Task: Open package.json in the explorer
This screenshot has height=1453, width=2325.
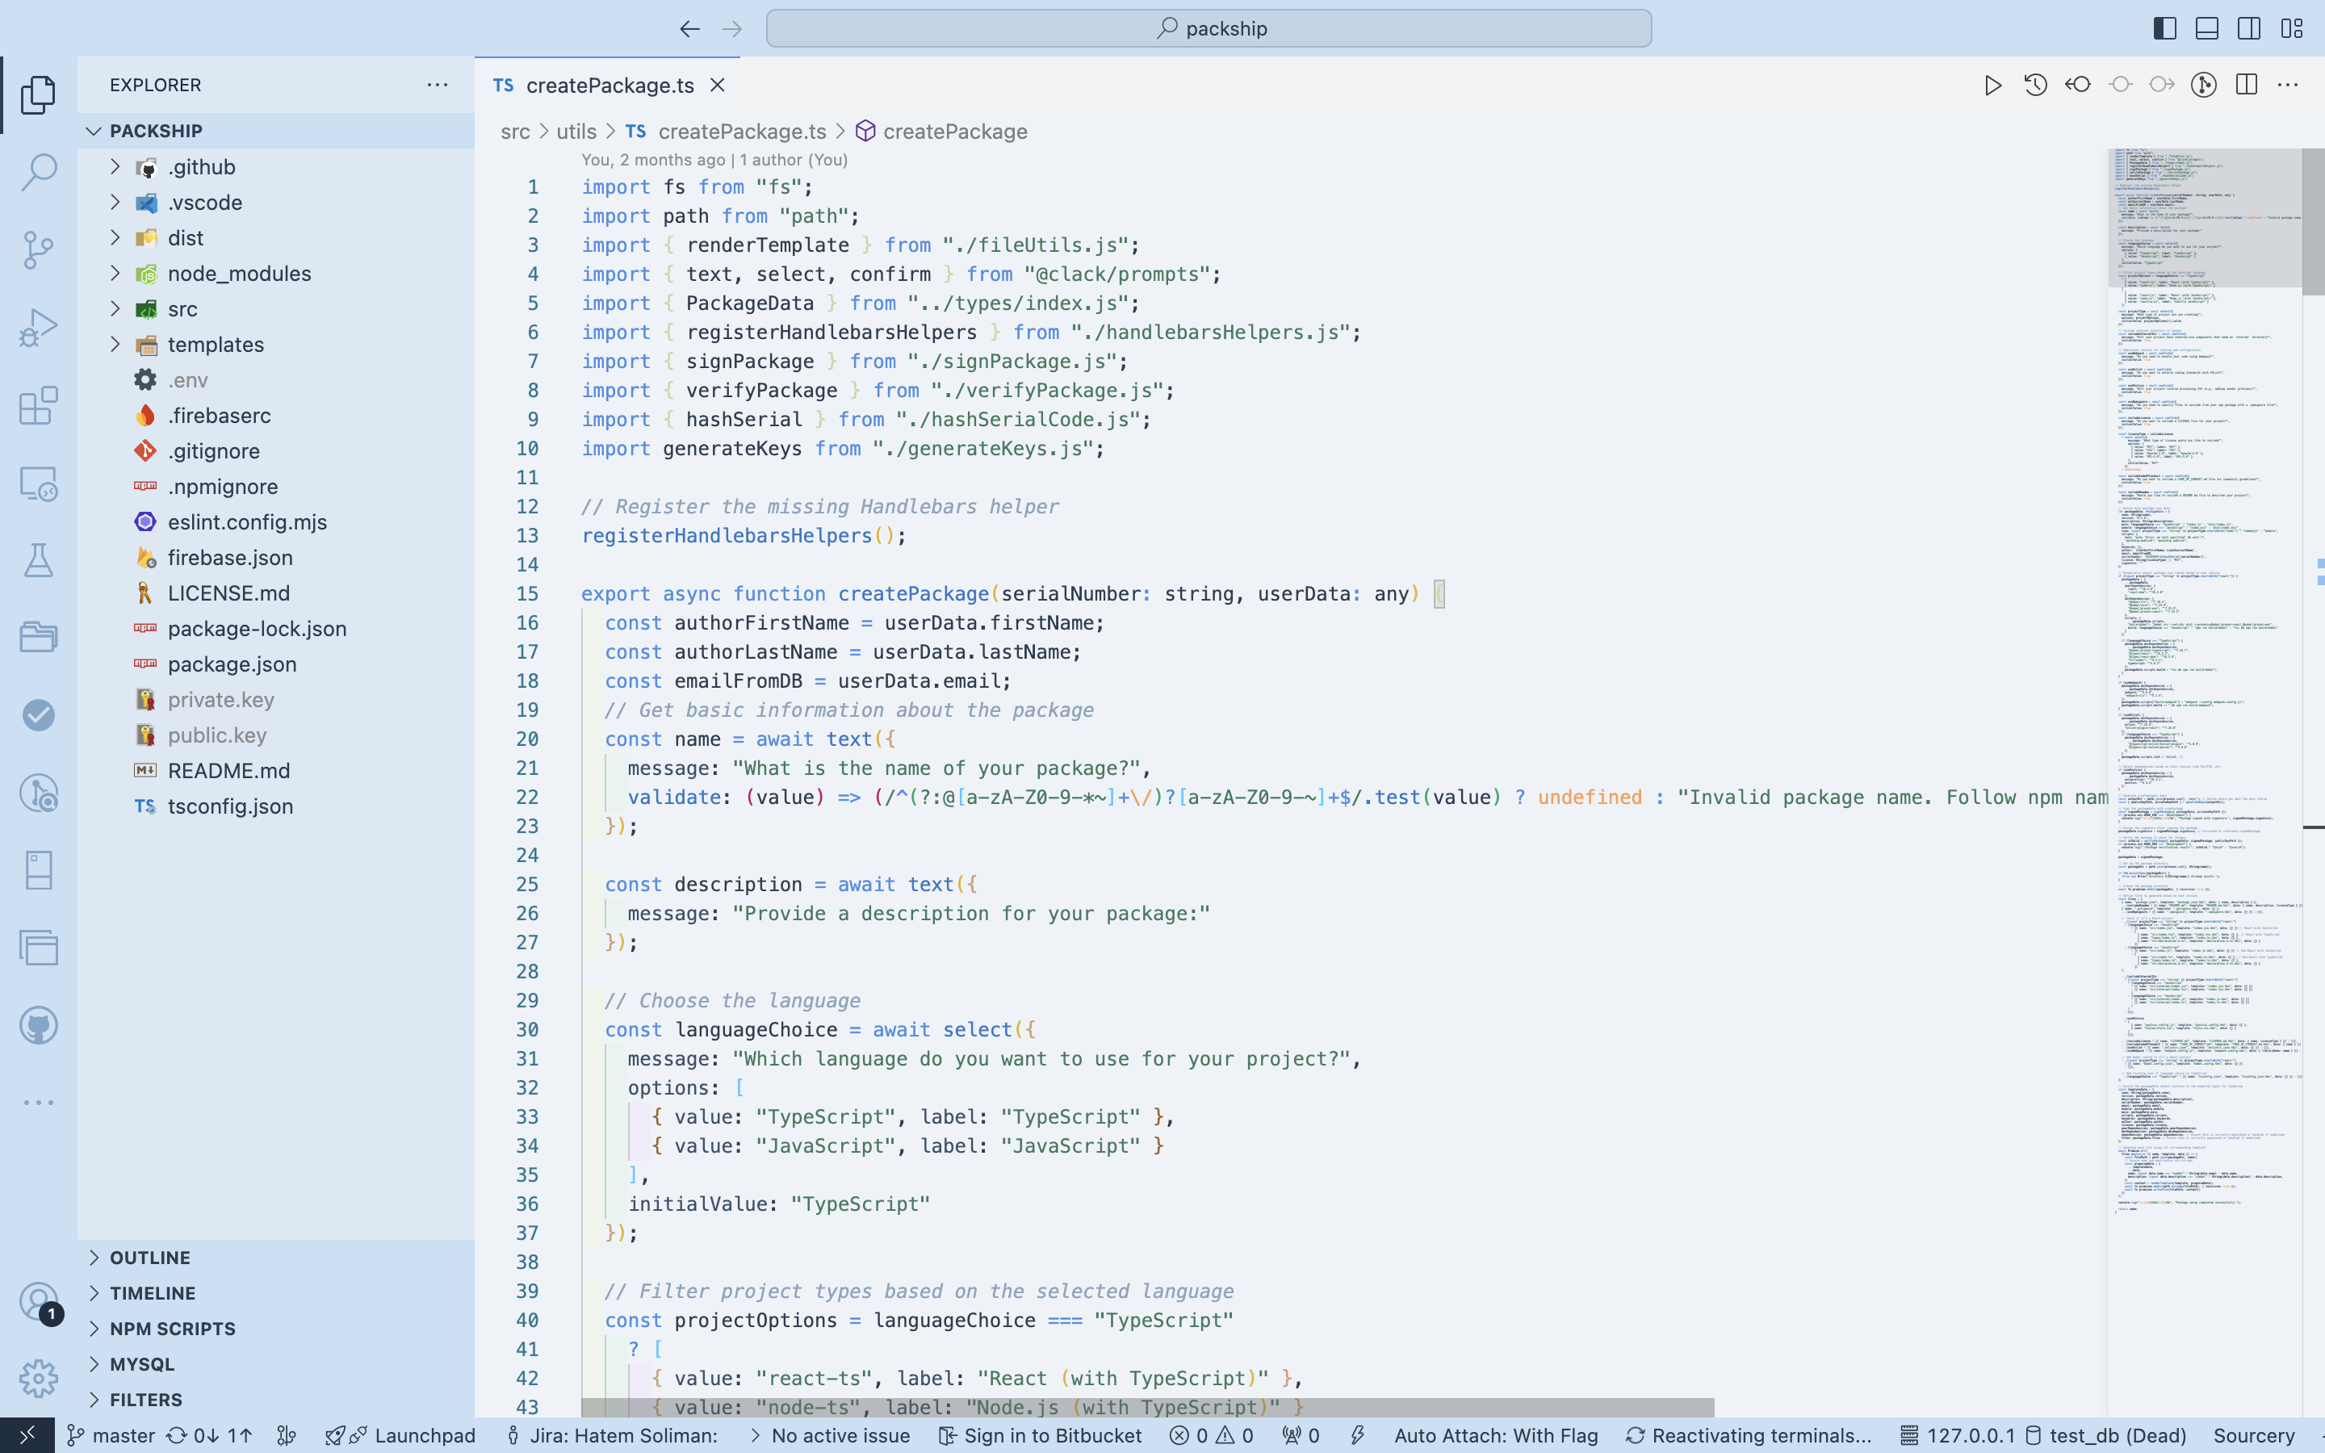Action: pyautogui.click(x=276, y=665)
